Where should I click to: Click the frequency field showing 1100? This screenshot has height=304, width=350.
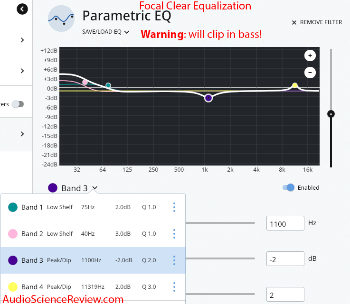click(285, 223)
